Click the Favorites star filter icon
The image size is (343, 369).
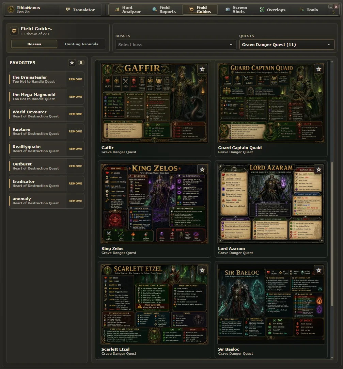coord(72,63)
